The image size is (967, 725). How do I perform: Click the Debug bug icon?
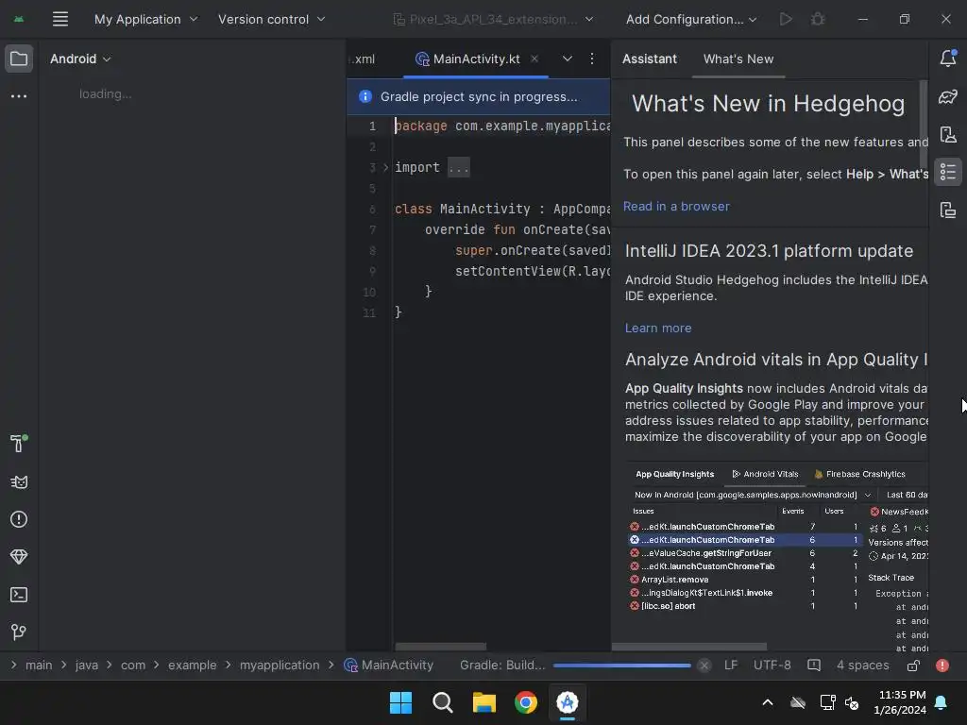pos(818,19)
